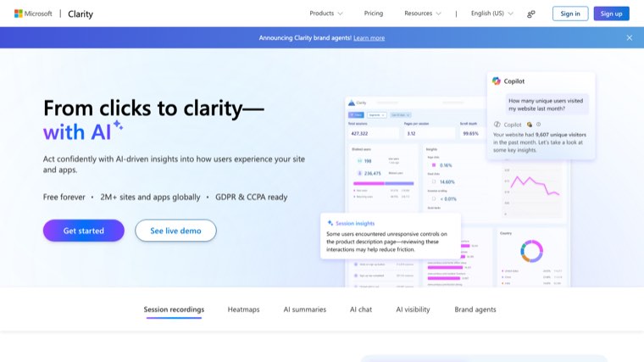Click the 236,475 users value
This screenshot has height=362, width=644.
pos(373,174)
